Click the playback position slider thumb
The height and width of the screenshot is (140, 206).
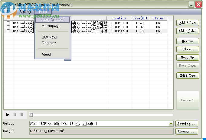pyautogui.click(x=31, y=115)
